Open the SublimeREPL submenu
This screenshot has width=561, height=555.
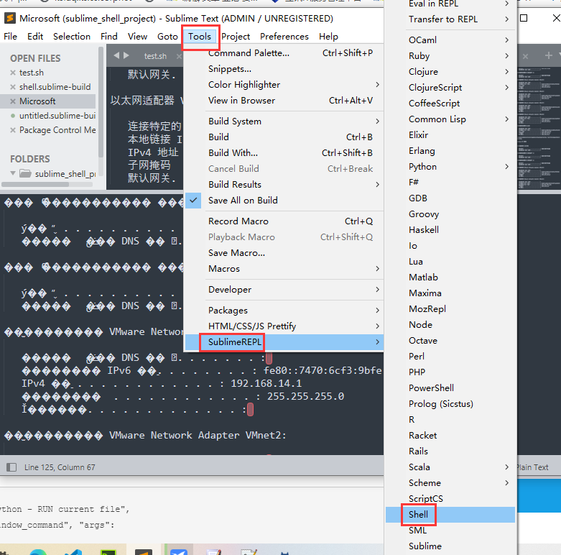pyautogui.click(x=284, y=342)
